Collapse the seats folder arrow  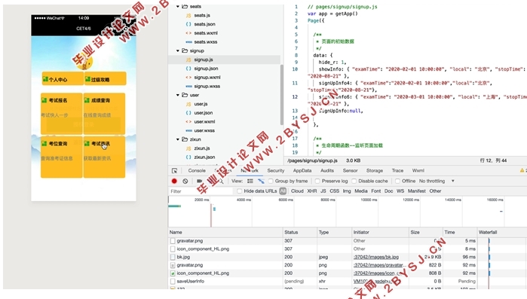pos(178,6)
